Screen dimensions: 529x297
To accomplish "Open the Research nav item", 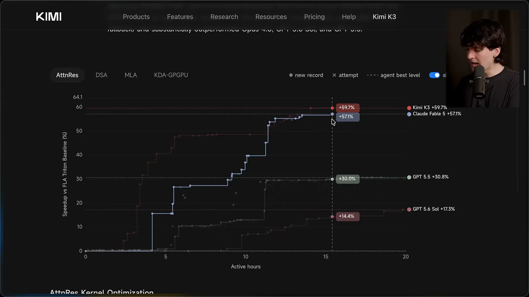I will pos(224,17).
